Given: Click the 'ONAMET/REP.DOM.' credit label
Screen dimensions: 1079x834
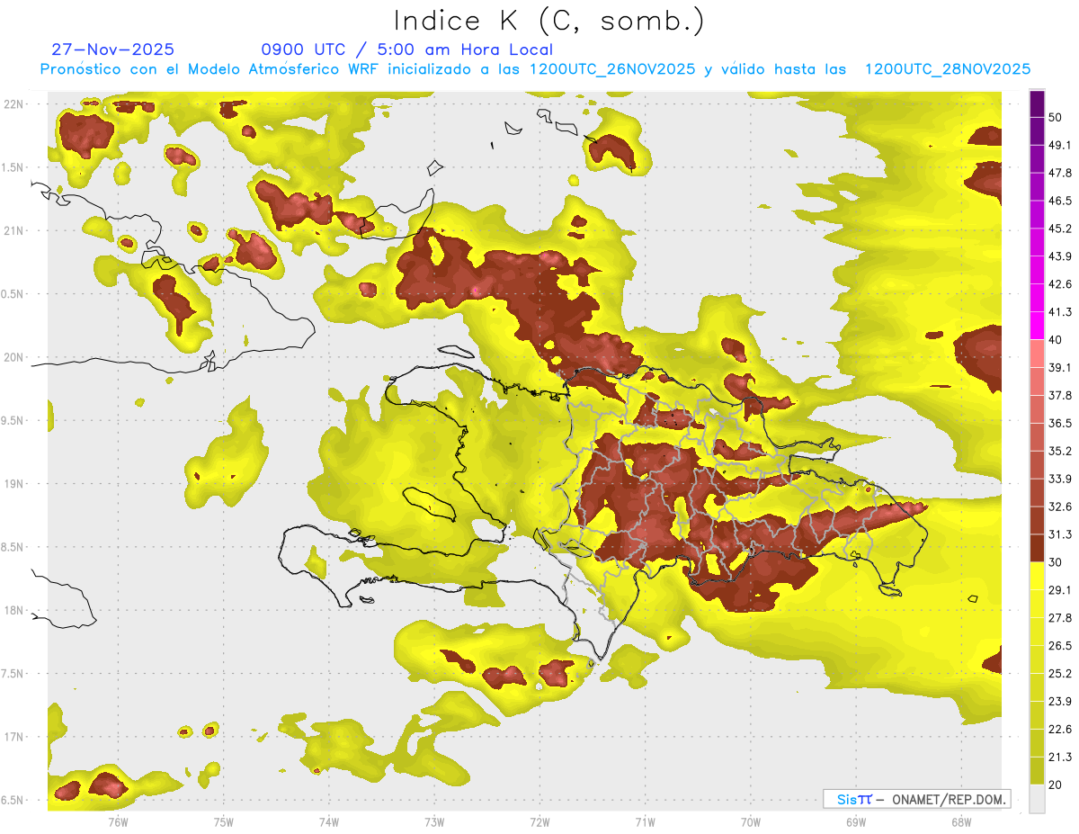Looking at the screenshot, I should tap(949, 799).
